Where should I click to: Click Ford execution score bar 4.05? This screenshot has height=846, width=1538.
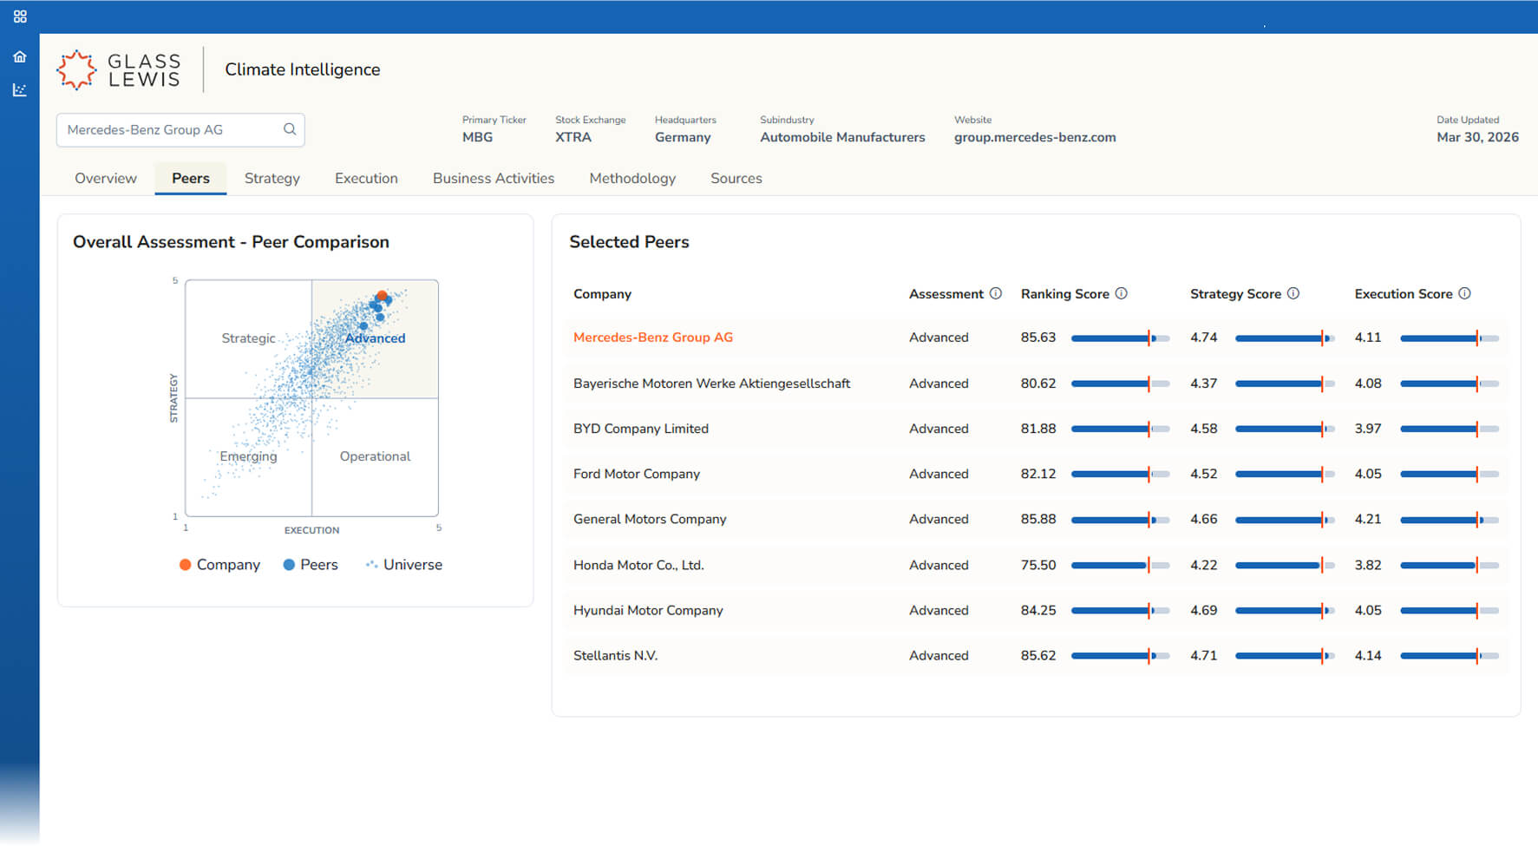coord(1450,474)
